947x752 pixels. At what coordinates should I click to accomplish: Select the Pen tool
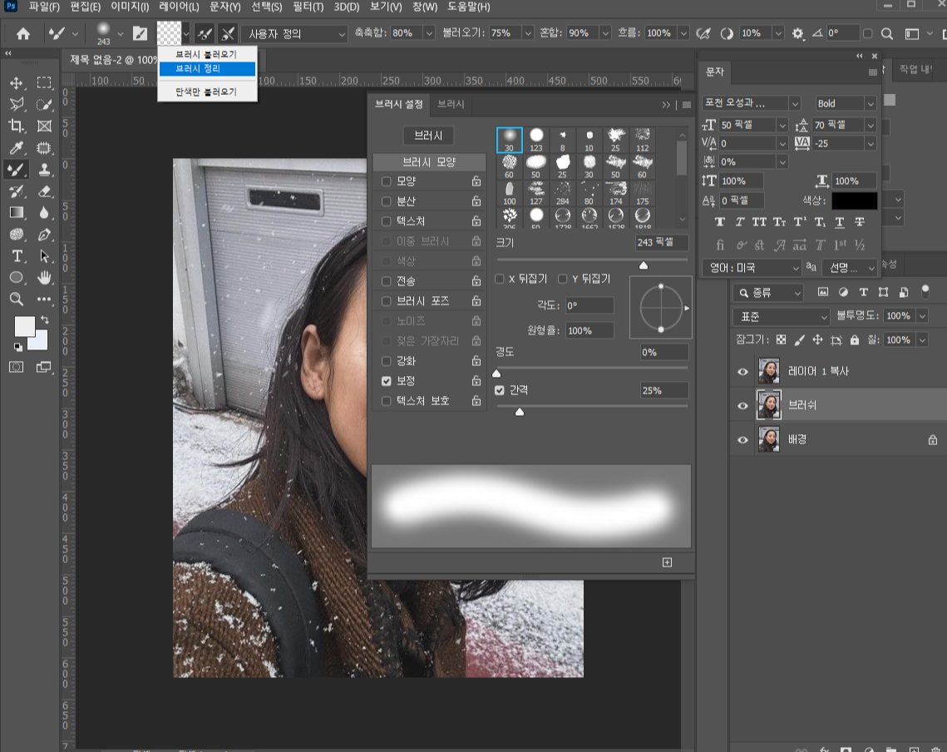point(44,235)
